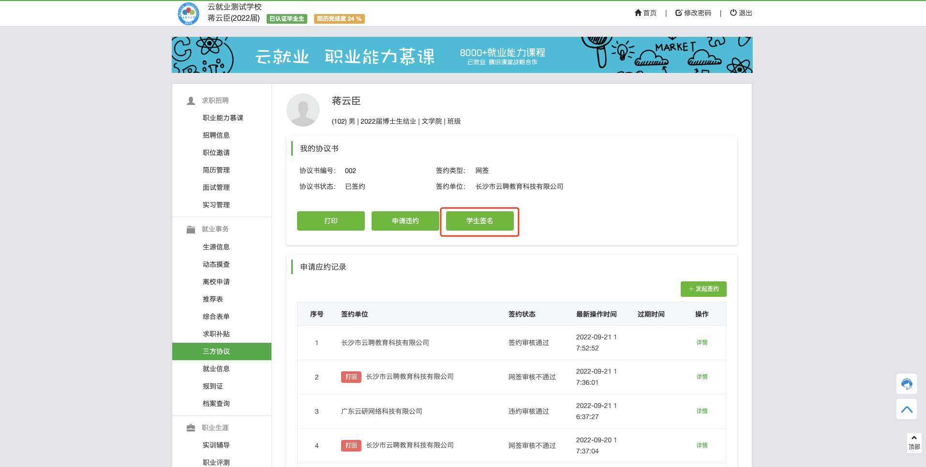This screenshot has width=926, height=467.
Task: Click the blue scroll-up chevron button
Action: (x=906, y=409)
